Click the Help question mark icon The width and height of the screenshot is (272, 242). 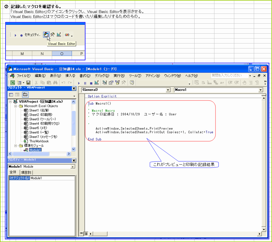[132, 83]
